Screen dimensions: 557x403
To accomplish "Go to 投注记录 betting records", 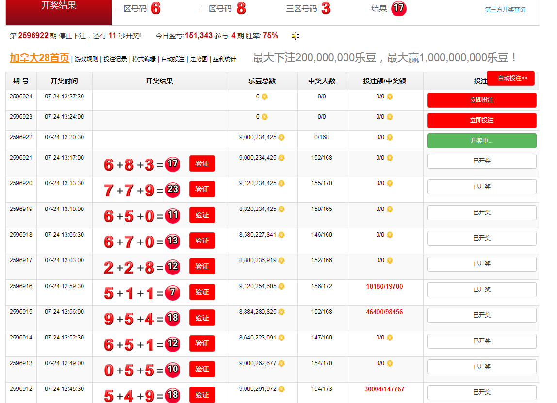I will tap(115, 59).
